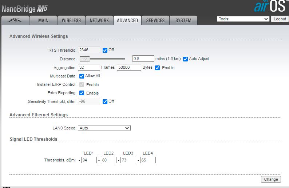Viewport: 289px width, 188px height.
Task: Disable Extra Reporting checkbox
Action: 82,93
